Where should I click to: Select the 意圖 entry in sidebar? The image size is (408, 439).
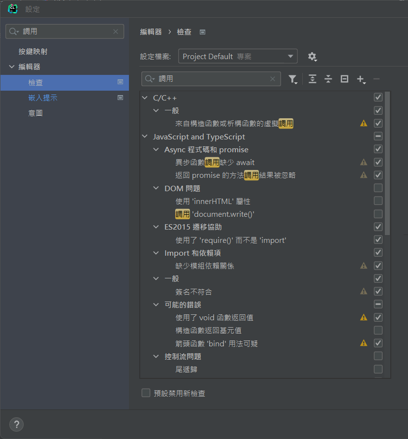pyautogui.click(x=35, y=113)
